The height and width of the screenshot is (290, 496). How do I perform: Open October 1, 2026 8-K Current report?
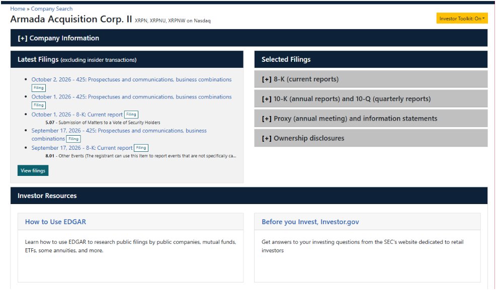tap(77, 115)
